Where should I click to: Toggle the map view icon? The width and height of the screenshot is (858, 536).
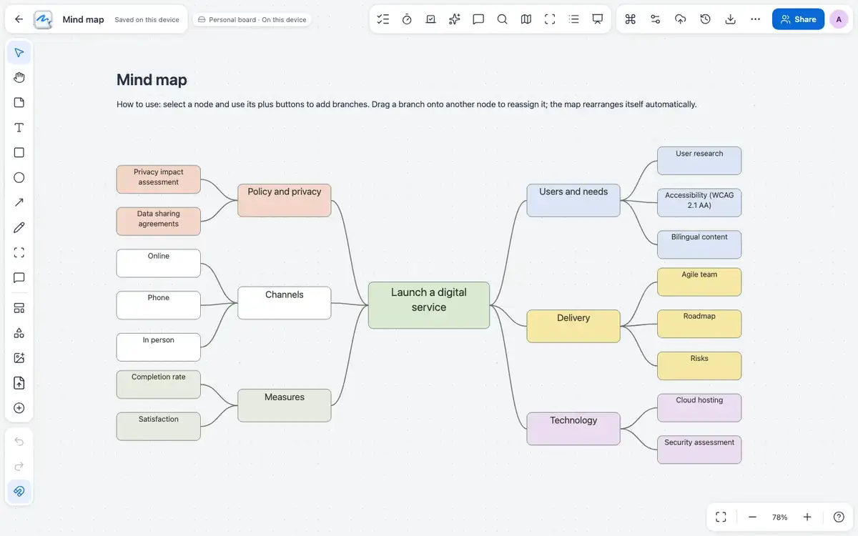[526, 19]
